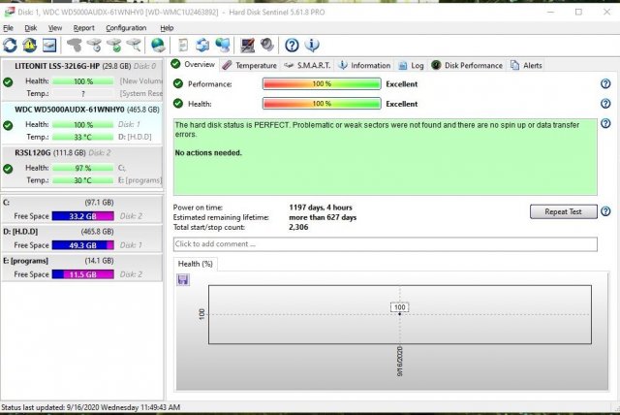Switch to the Temperature tab

point(249,65)
